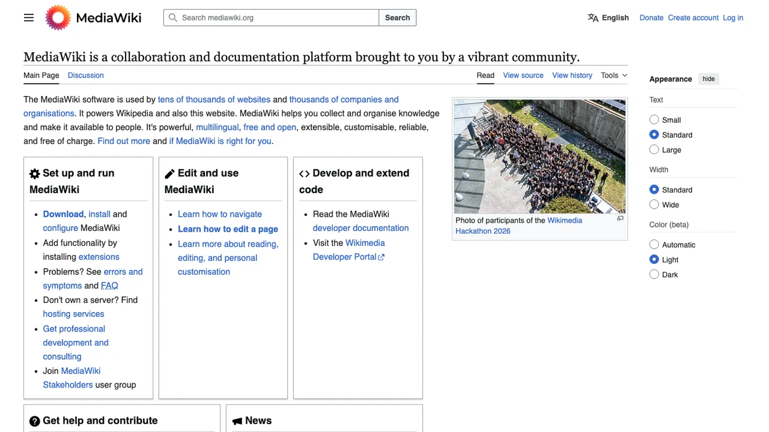Open the extensions link
The height and width of the screenshot is (432, 769).
click(x=99, y=257)
